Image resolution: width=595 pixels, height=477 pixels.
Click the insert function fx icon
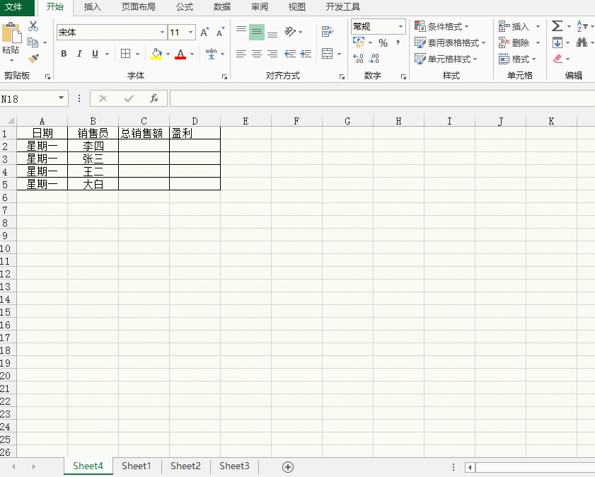point(154,98)
